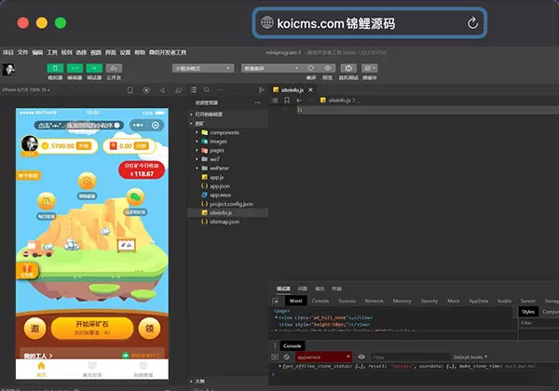Open the 工具 menu
Screen dimensions: 559x391
coord(52,52)
